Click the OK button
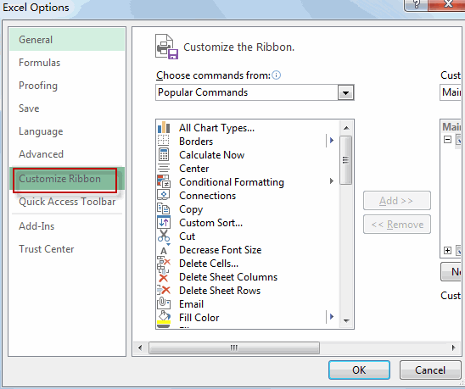The height and width of the screenshot is (389, 465). 359,370
